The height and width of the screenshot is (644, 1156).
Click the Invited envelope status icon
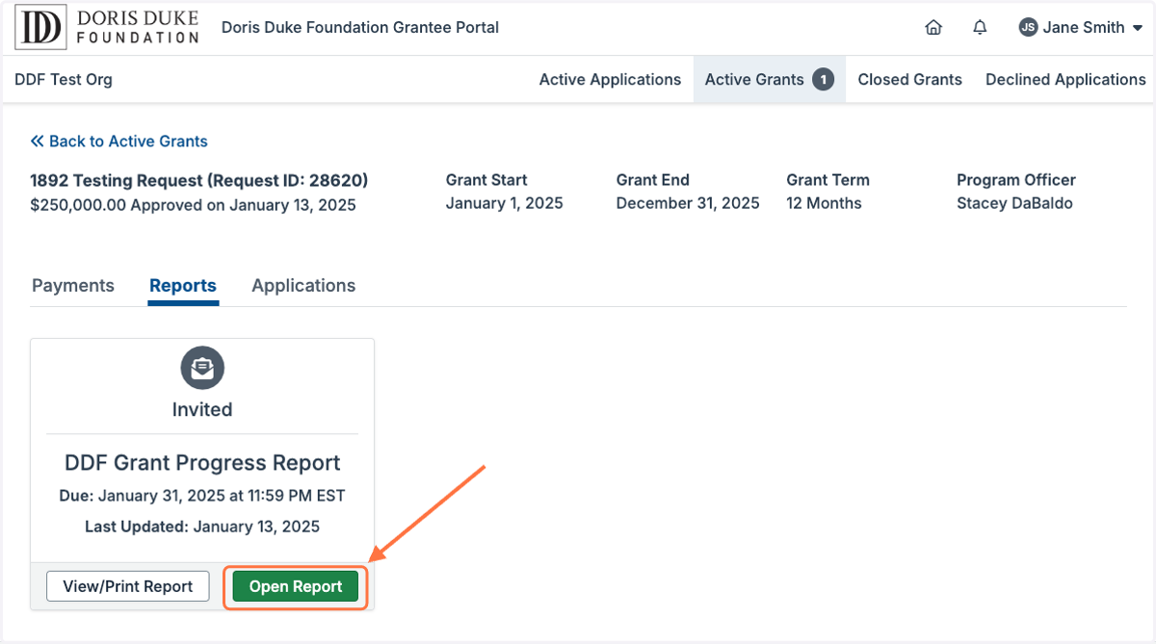pos(202,368)
